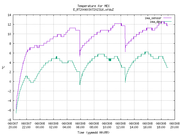Viewport: 180px width, 135px height.
Task: Click x-axis tick label '060308 12:00'
Action: [x=120, y=125]
